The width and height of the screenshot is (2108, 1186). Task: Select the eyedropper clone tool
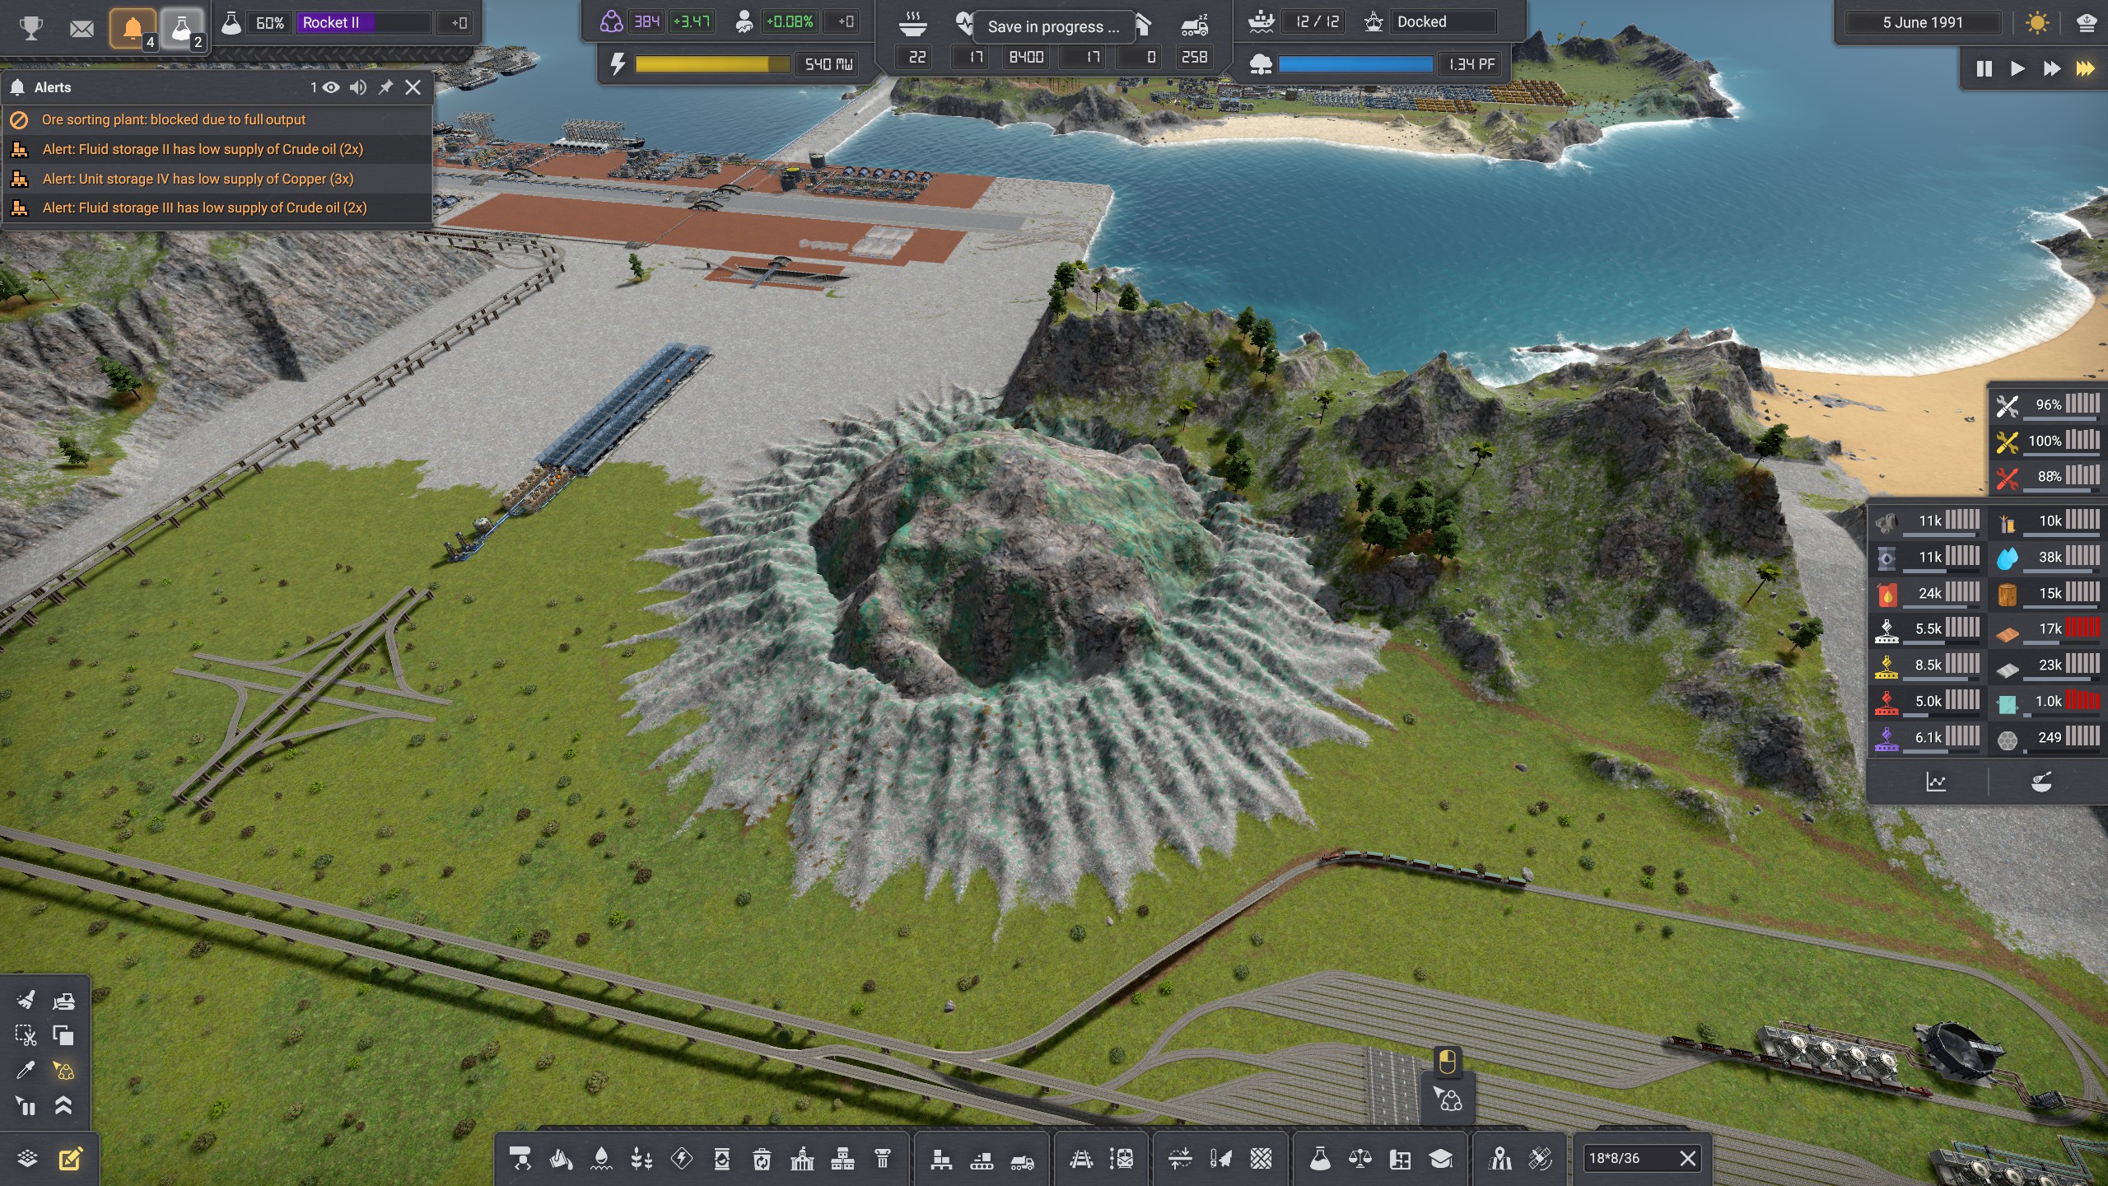tap(26, 1070)
